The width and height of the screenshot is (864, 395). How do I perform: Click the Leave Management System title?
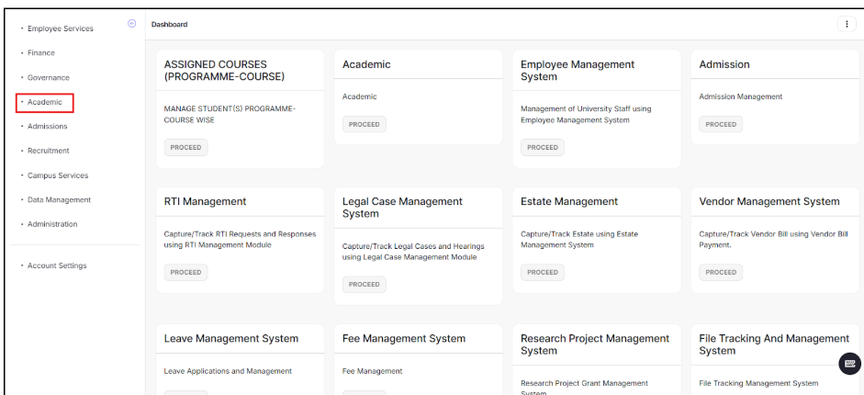tap(230, 338)
